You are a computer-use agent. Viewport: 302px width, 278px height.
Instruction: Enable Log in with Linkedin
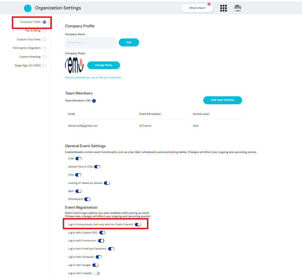point(97,273)
